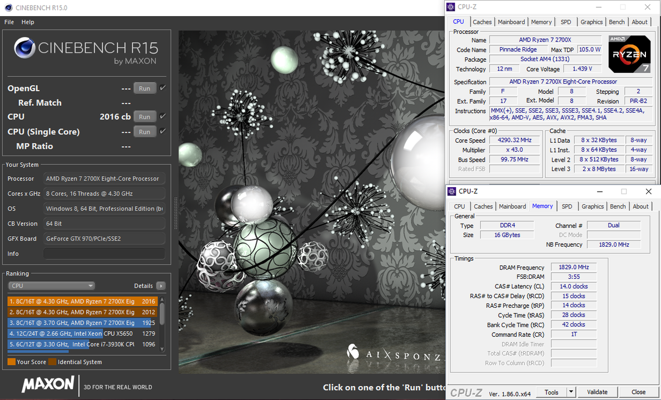Run the CPU benchmark
Image resolution: width=661 pixels, height=400 pixels.
145,117
